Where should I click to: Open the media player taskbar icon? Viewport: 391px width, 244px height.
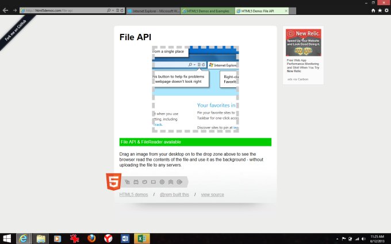click(x=57, y=238)
